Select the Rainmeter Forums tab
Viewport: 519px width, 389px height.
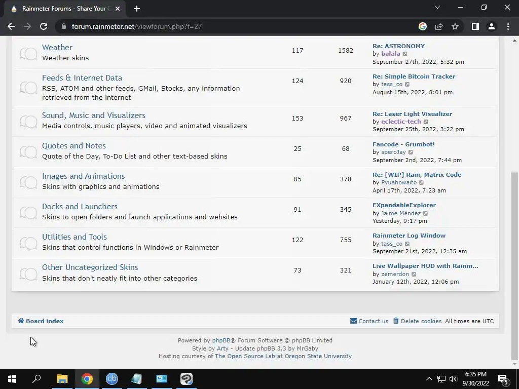point(64,9)
